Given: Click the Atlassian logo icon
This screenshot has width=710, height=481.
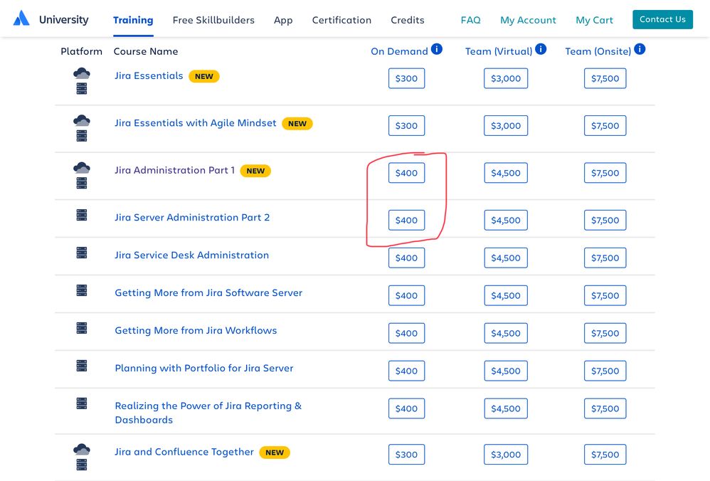Looking at the screenshot, I should click(x=21, y=18).
